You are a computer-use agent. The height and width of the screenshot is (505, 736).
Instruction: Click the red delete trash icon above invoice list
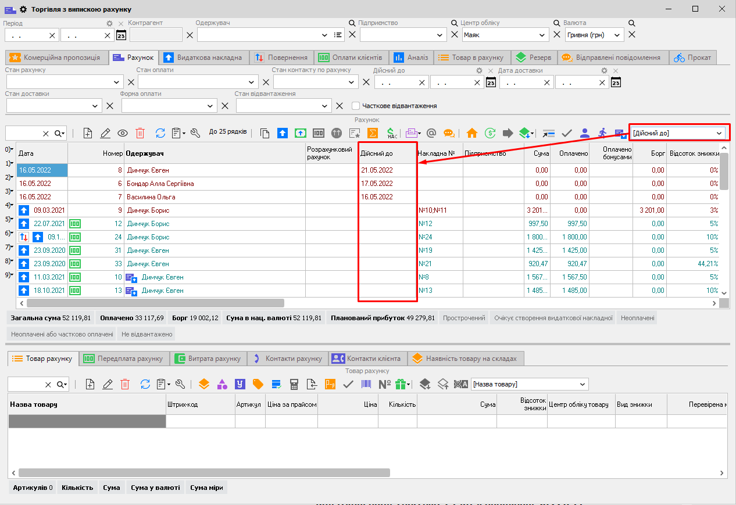[x=140, y=133]
